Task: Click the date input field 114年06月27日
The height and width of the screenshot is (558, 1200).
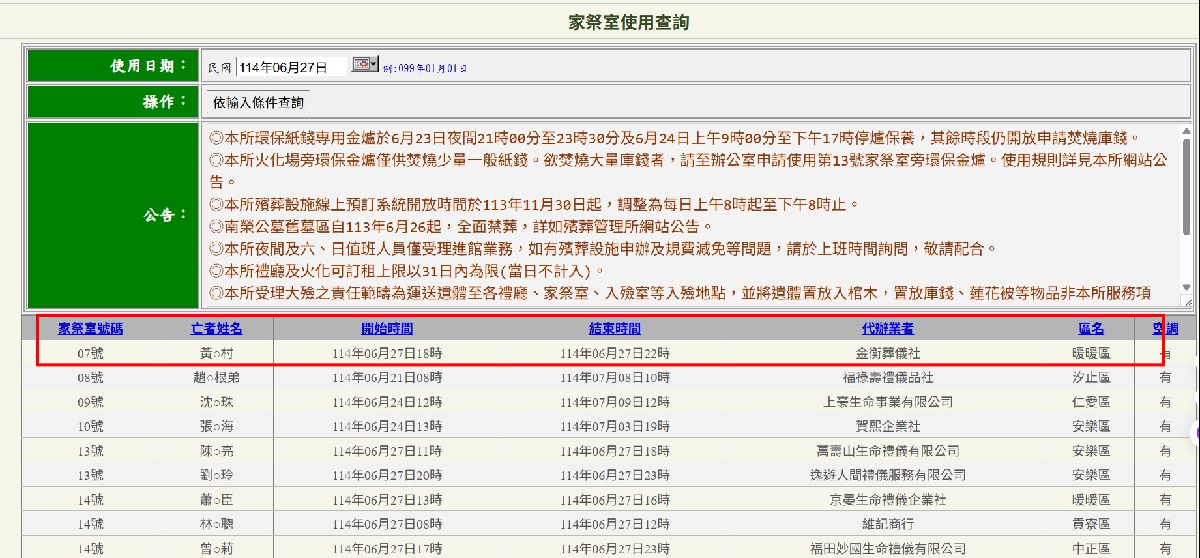Action: (x=291, y=67)
